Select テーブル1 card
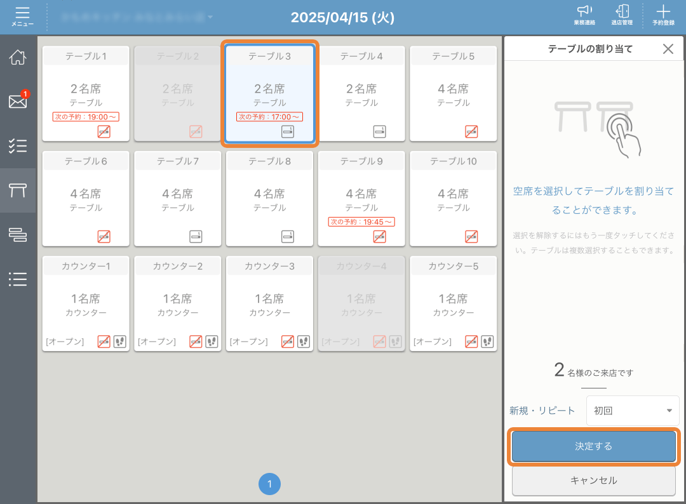The image size is (686, 504). (x=86, y=93)
